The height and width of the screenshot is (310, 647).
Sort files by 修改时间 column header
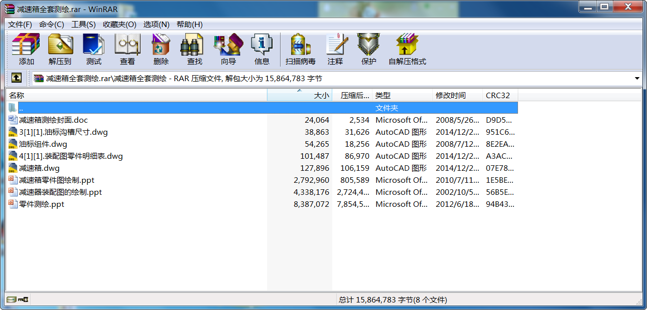[458, 95]
